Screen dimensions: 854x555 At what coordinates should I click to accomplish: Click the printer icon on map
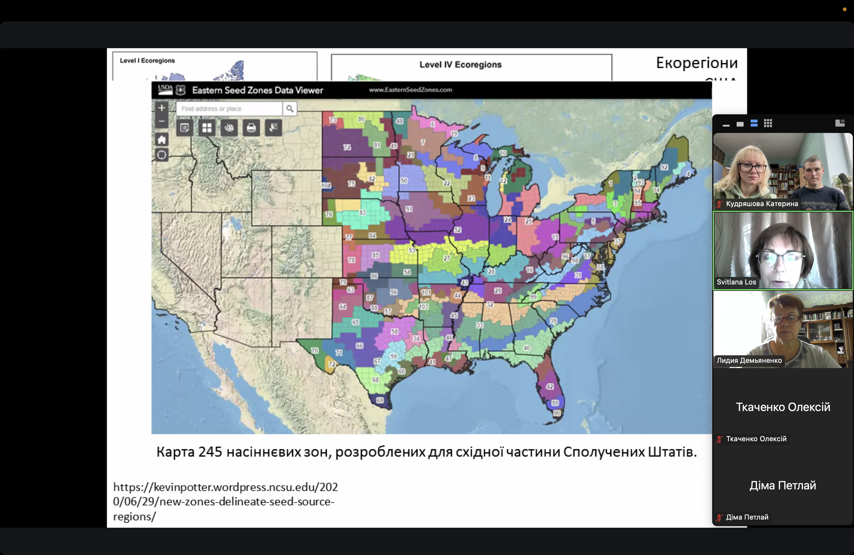pos(251,128)
